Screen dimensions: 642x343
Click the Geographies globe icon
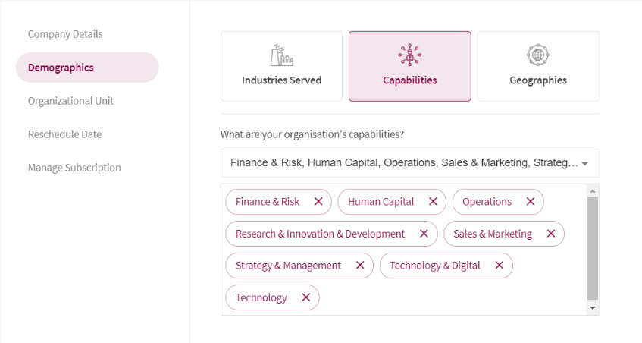click(x=538, y=55)
